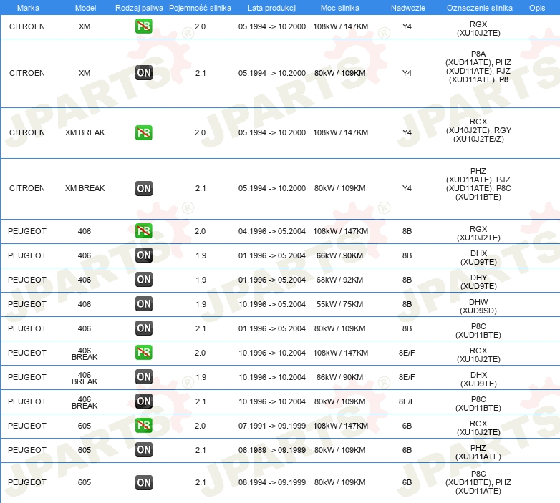Click petrol icon in Peugeot 605 2.0 row

coord(143,426)
